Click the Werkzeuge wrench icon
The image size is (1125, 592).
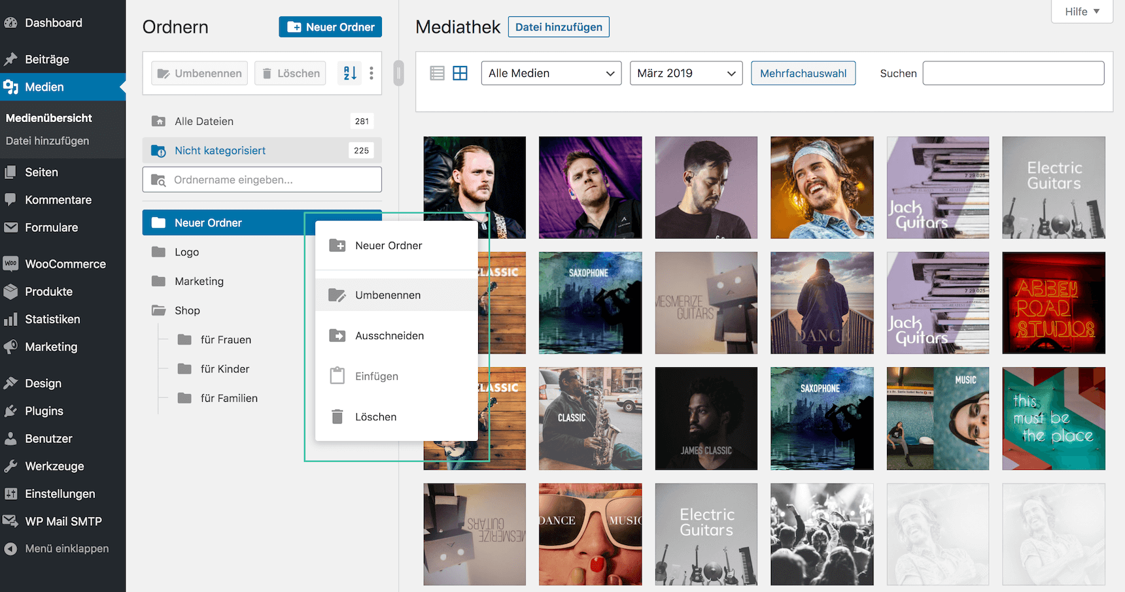point(10,466)
